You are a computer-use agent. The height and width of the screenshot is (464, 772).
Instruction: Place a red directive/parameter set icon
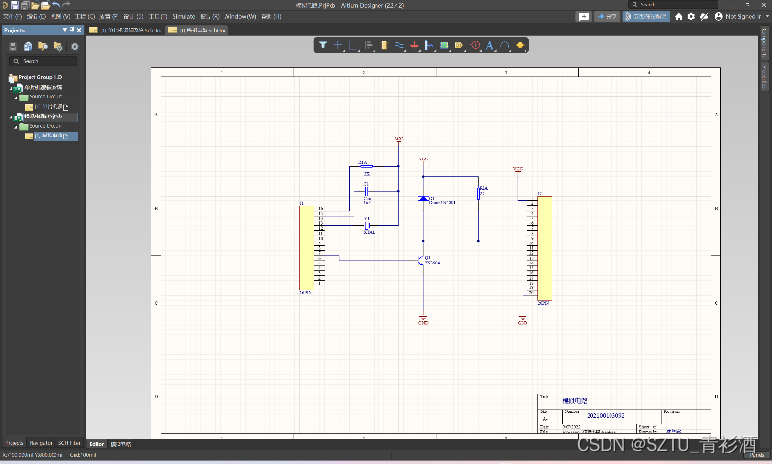475,45
